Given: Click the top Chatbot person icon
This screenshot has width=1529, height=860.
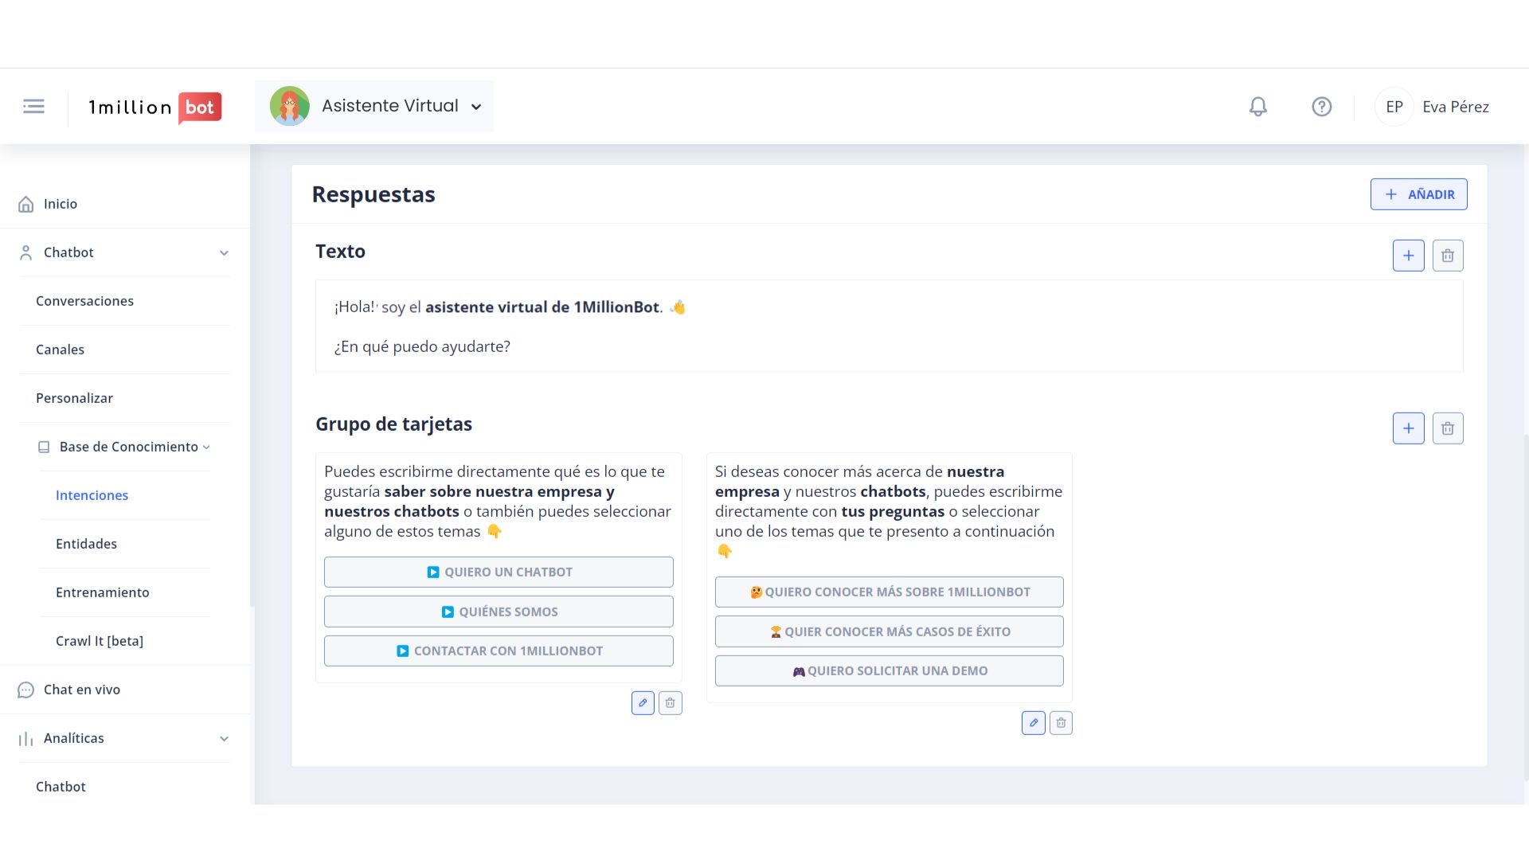Looking at the screenshot, I should click(x=26, y=252).
